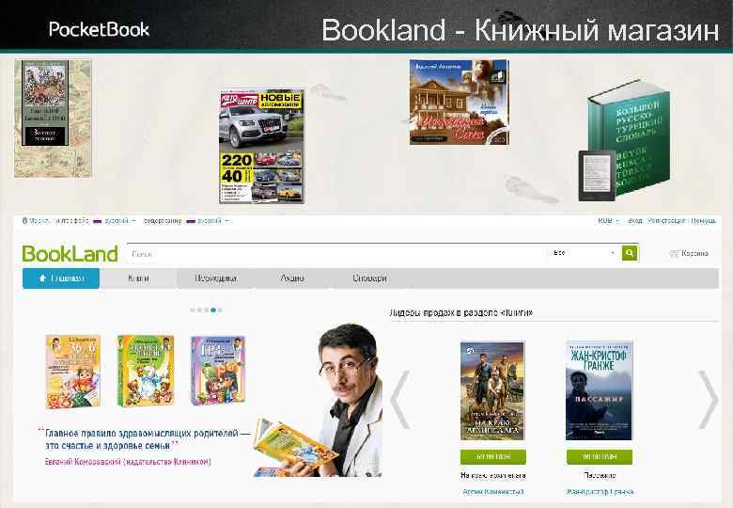Open the Словари navigation tab
This screenshot has width=733, height=508.
pyautogui.click(x=369, y=278)
